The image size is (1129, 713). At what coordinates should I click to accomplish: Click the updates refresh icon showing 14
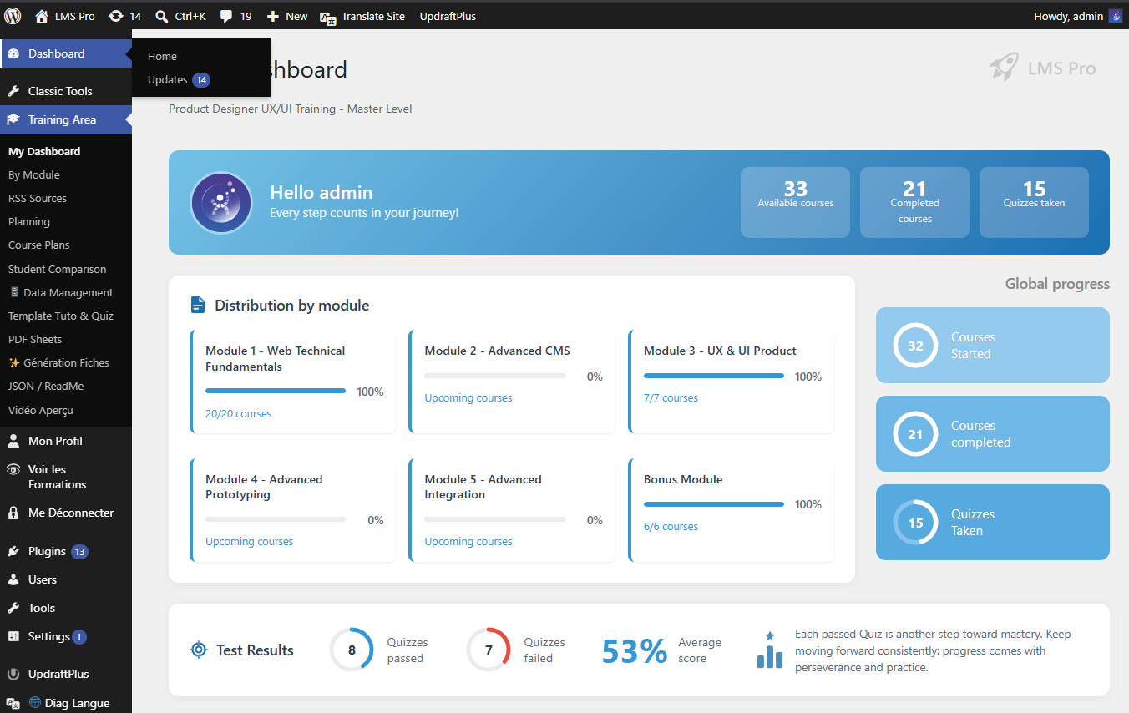116,16
